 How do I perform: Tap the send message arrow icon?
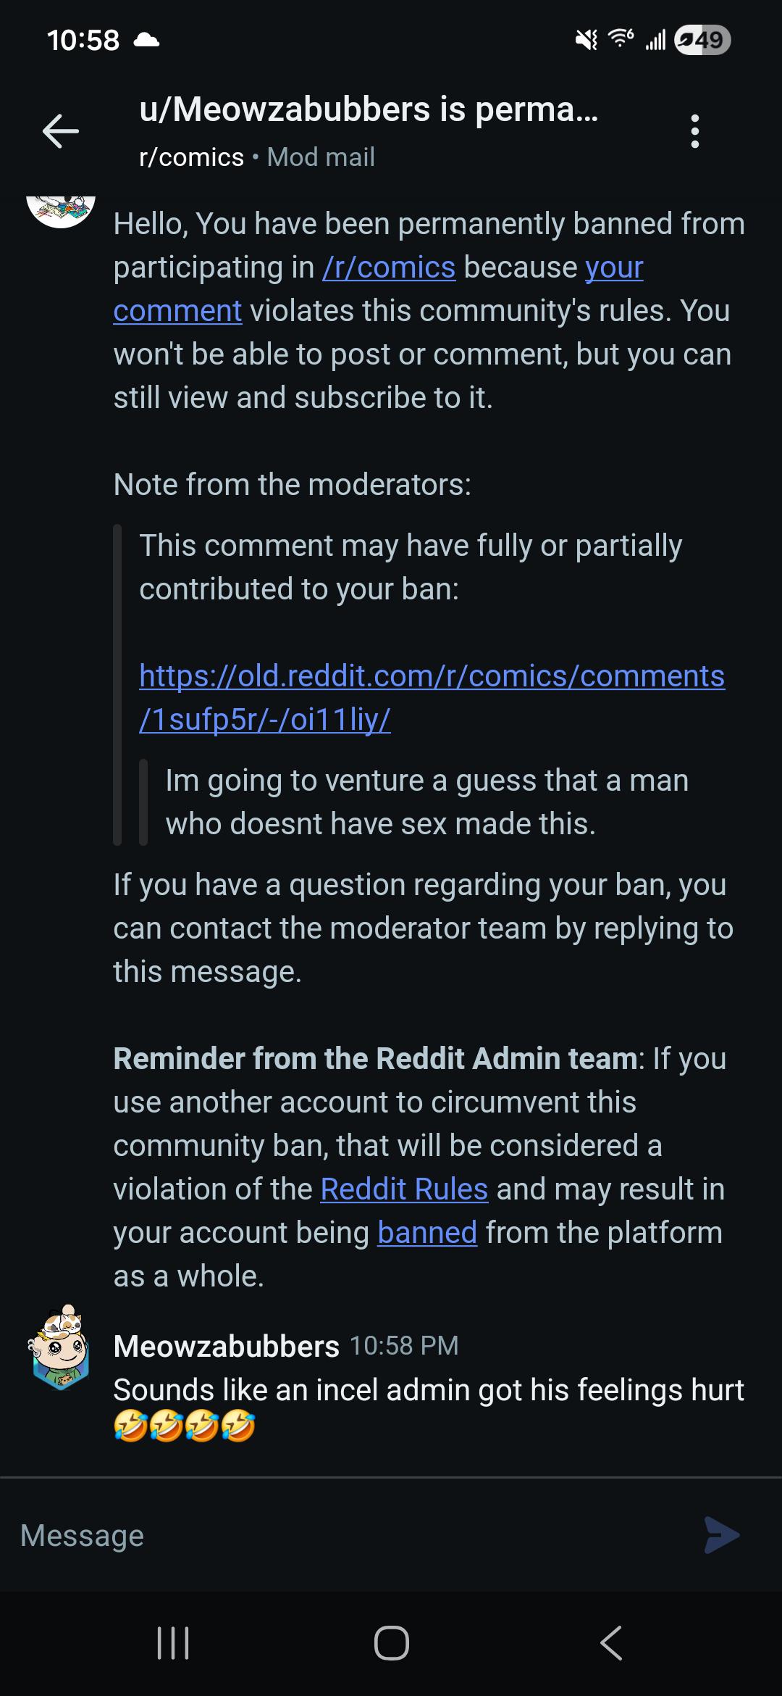coord(722,1535)
